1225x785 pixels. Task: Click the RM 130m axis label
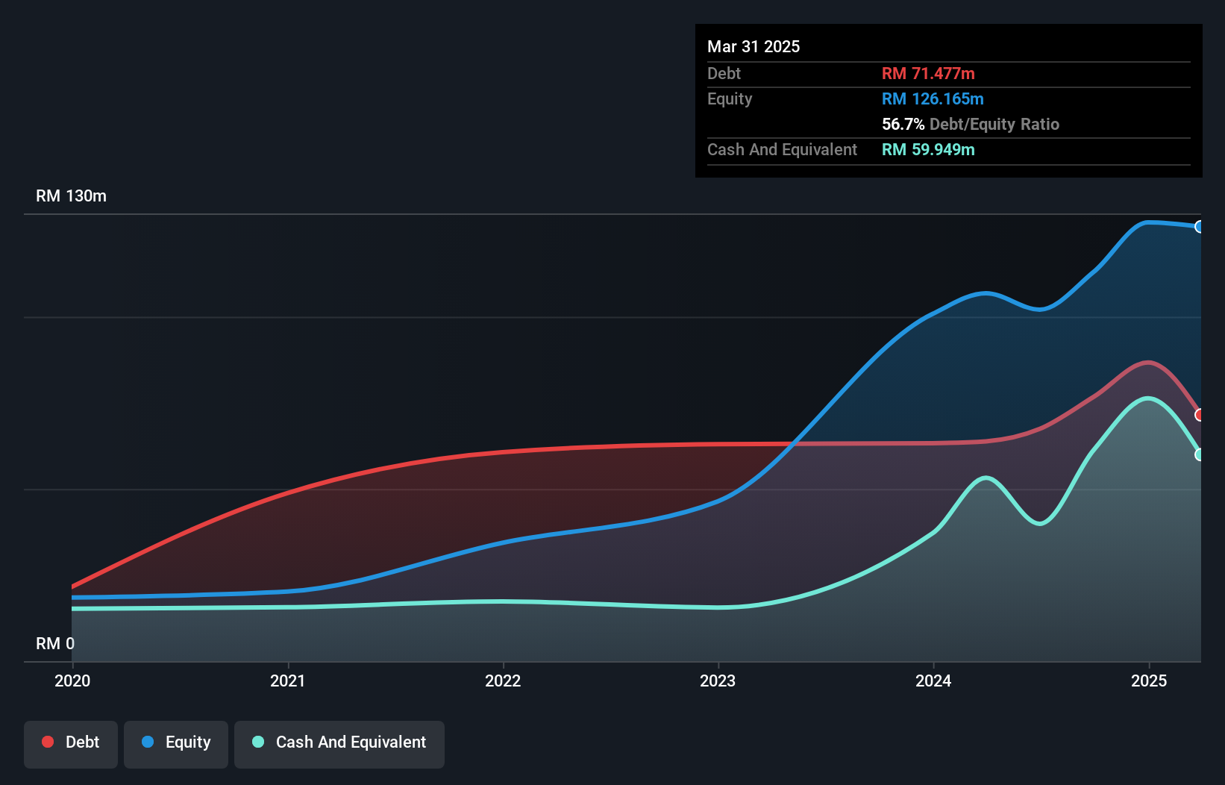pos(71,196)
